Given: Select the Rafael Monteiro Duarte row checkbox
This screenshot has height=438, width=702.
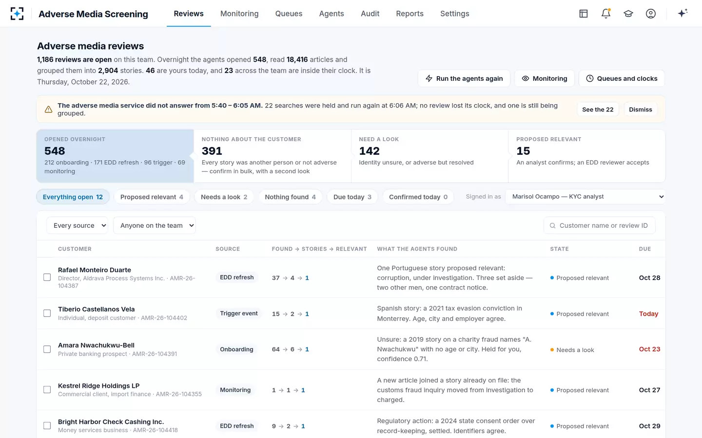Looking at the screenshot, I should pos(47,277).
